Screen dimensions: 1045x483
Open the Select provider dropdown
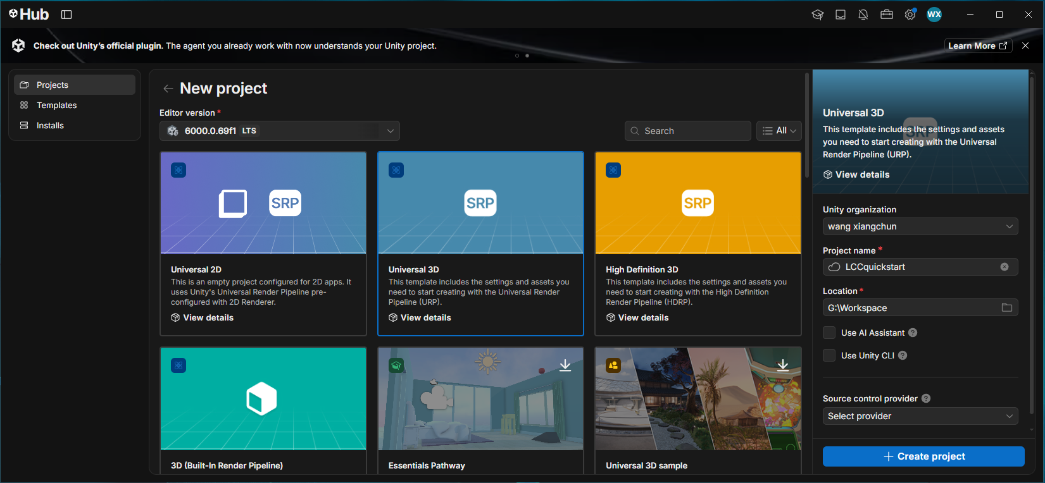click(x=920, y=416)
